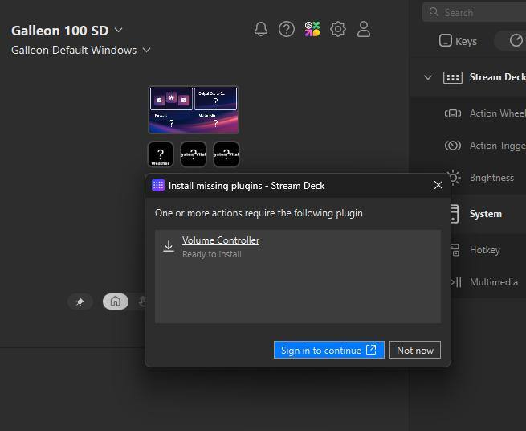526x431 pixels.
Task: Collapse the Stream Deck category
Action: pos(428,77)
